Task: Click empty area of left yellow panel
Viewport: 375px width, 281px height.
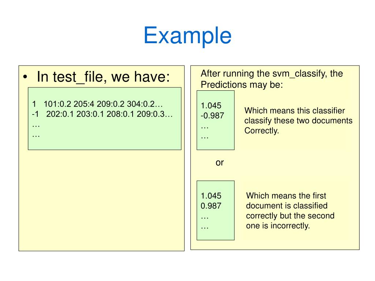Action: point(101,201)
